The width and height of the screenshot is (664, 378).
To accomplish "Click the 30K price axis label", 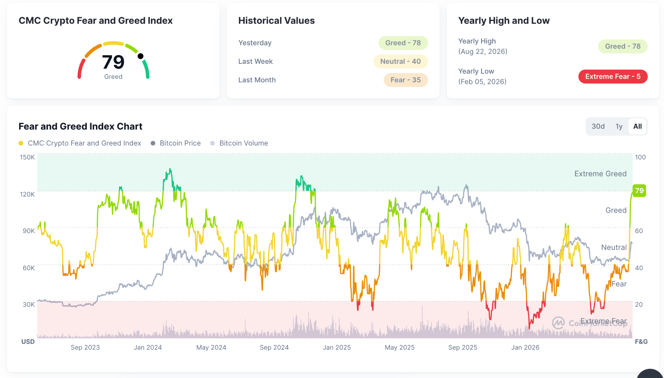I will tap(29, 304).
